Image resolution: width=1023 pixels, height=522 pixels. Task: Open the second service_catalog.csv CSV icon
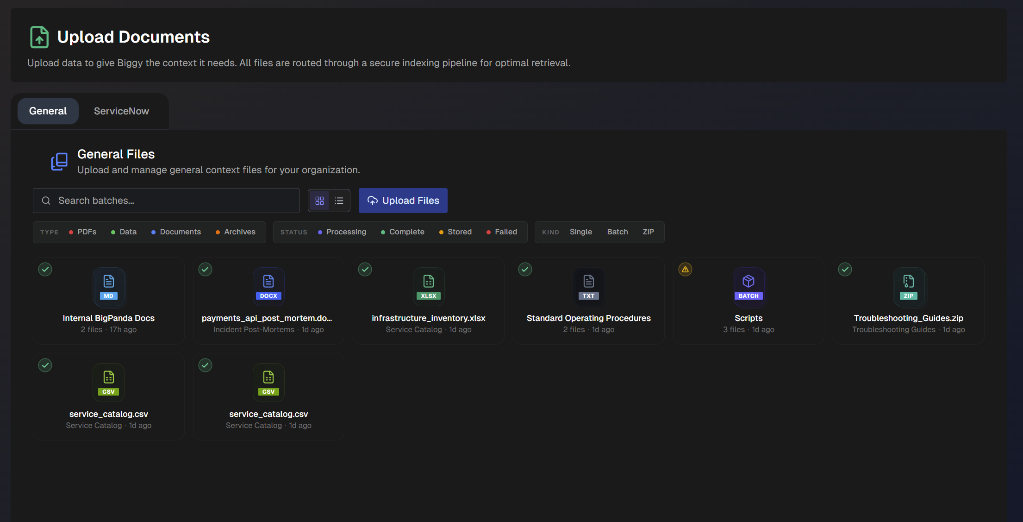[268, 383]
